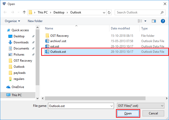Click the Back navigation arrow
Image resolution: width=169 pixels, height=120 pixels.
pyautogui.click(x=5, y=12)
